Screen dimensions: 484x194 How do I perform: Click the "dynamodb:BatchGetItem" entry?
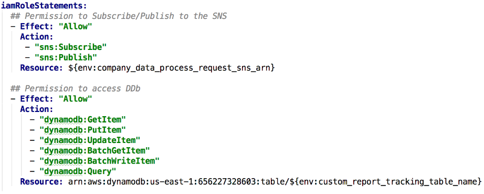(x=95, y=150)
